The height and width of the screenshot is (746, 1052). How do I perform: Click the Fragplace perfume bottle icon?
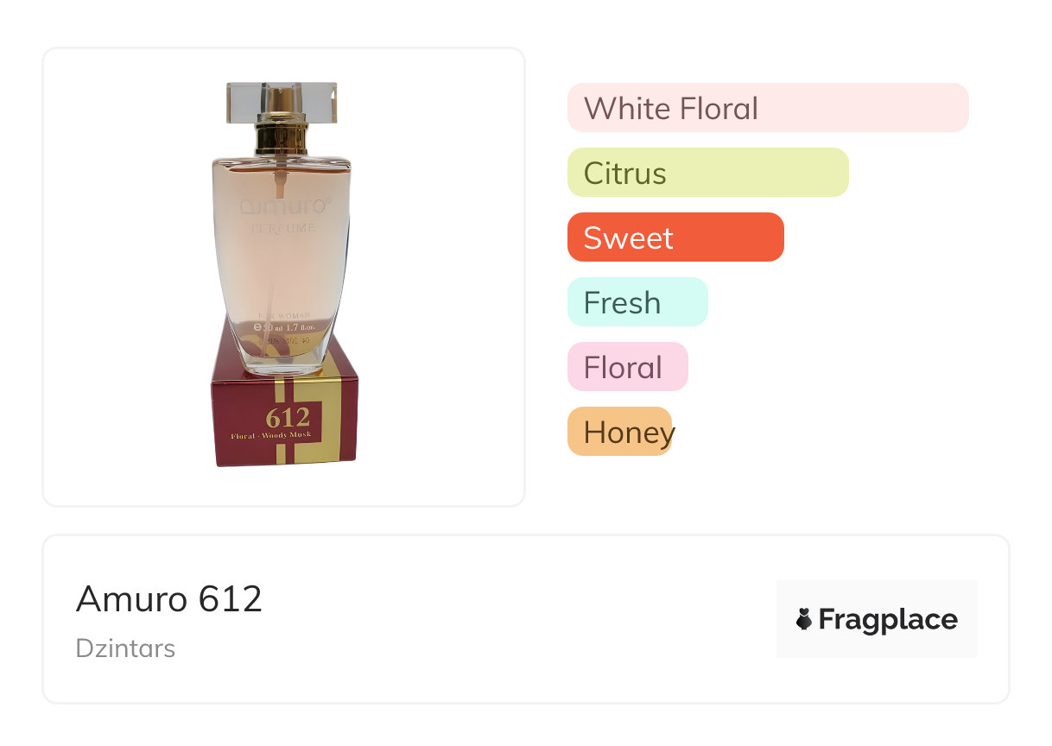[804, 619]
